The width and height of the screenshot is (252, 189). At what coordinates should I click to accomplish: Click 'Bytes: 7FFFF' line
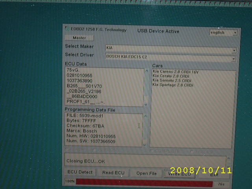tap(81, 121)
